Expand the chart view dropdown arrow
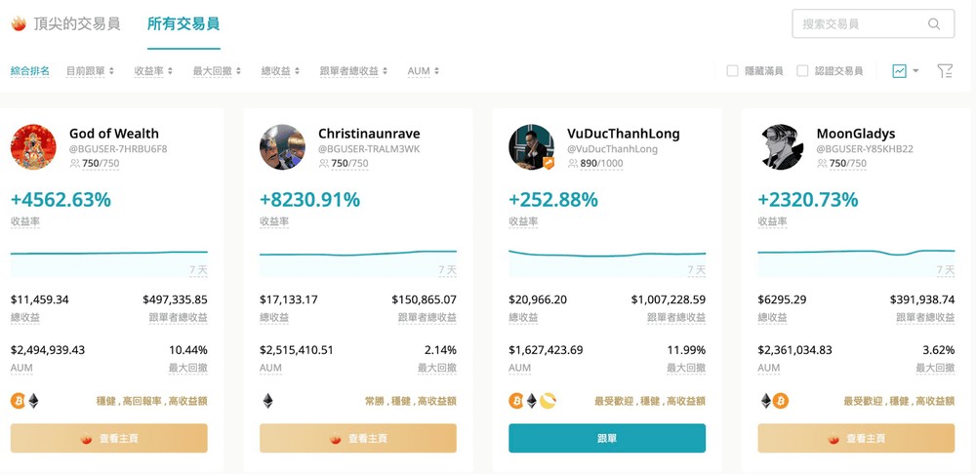Image resolution: width=976 pixels, height=475 pixels. coord(915,71)
